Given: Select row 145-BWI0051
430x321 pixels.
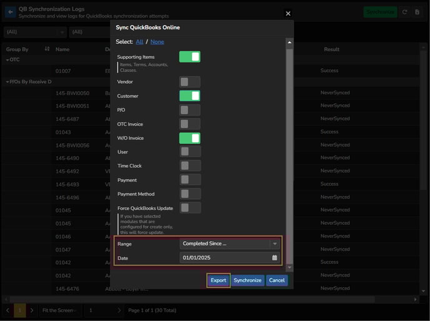Looking at the screenshot, I should coord(72,106).
